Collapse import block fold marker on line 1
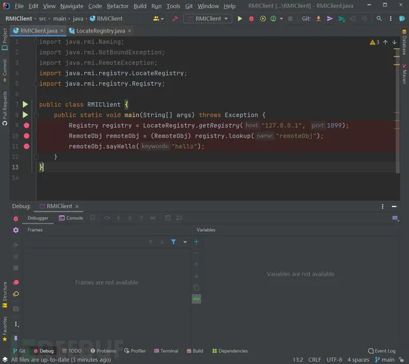Image resolution: width=409 pixels, height=364 pixels. (x=36, y=41)
